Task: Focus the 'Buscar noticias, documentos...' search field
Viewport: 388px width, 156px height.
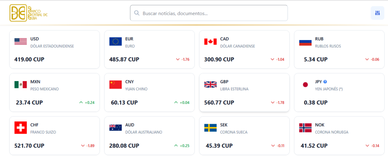Action: point(212,13)
